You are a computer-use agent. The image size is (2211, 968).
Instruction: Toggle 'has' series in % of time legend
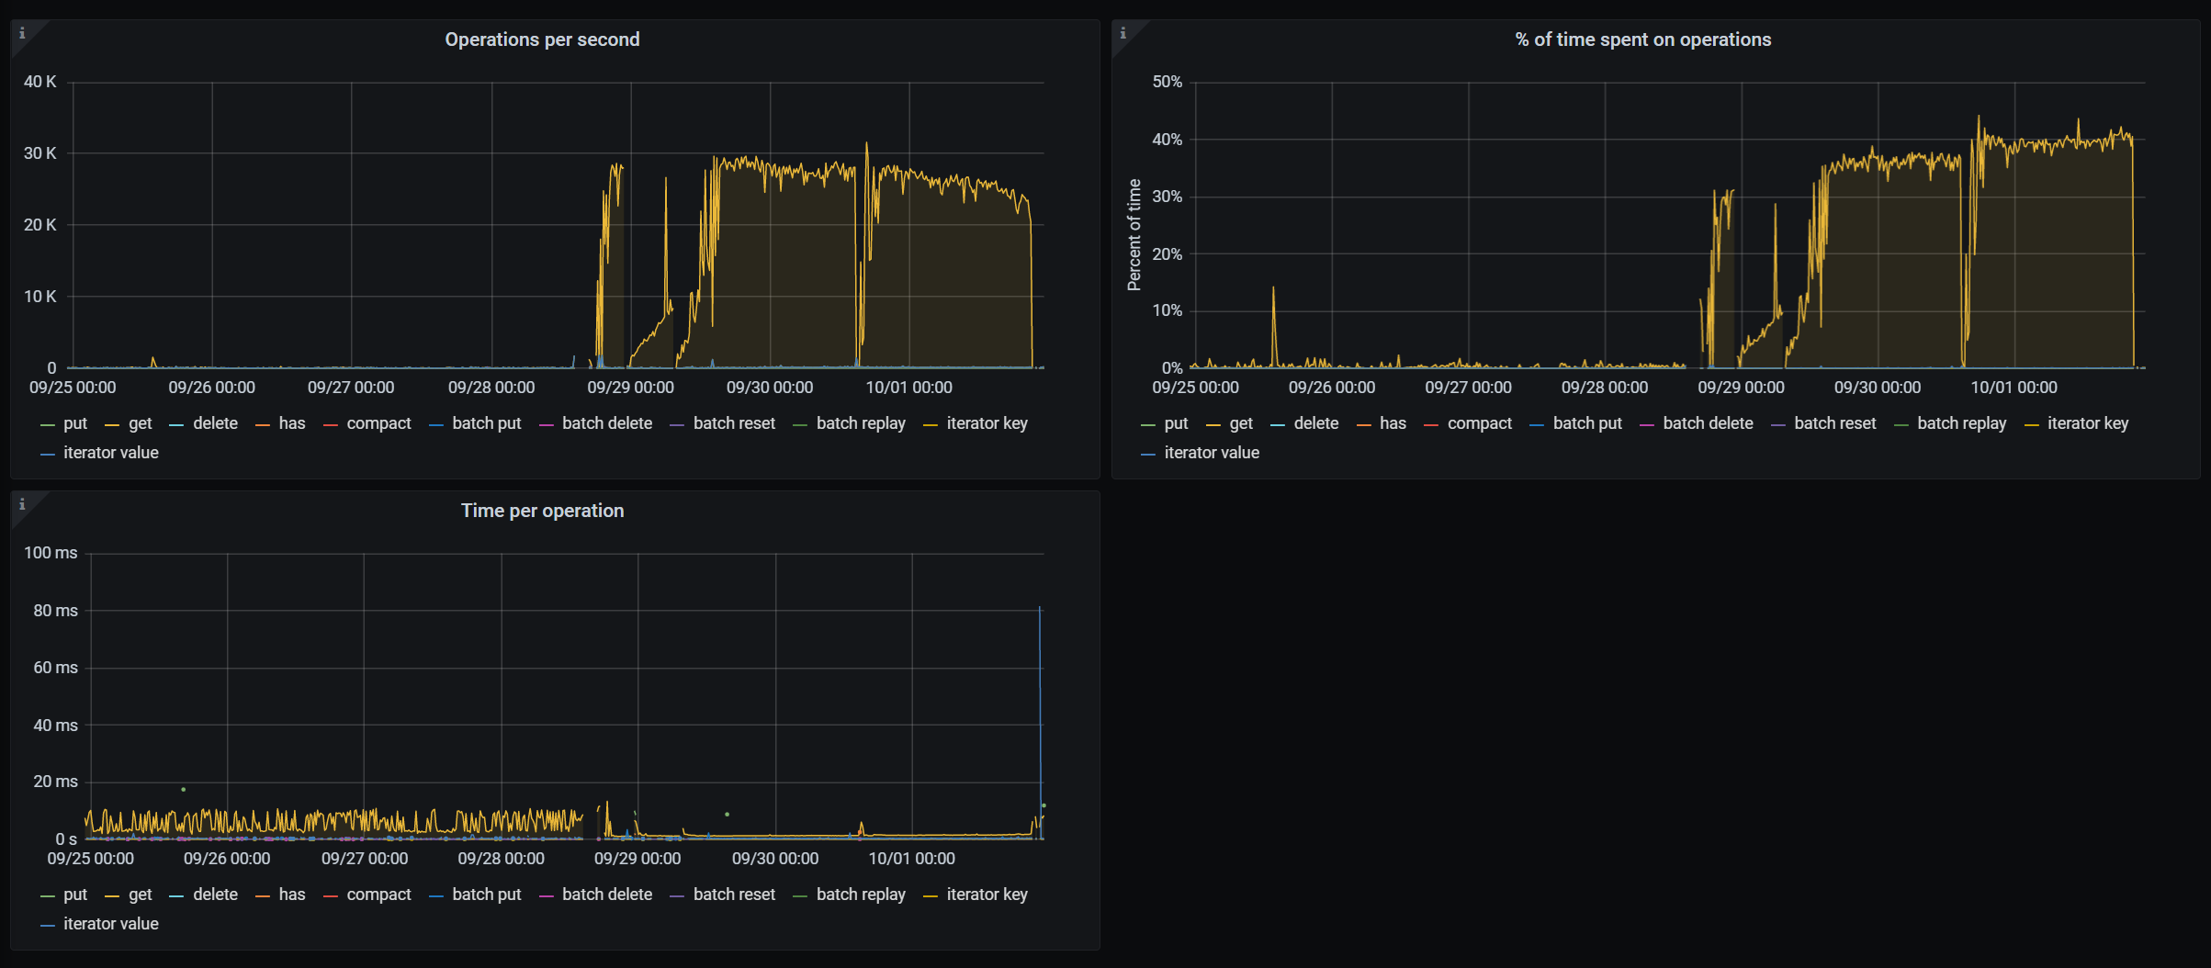[1393, 423]
